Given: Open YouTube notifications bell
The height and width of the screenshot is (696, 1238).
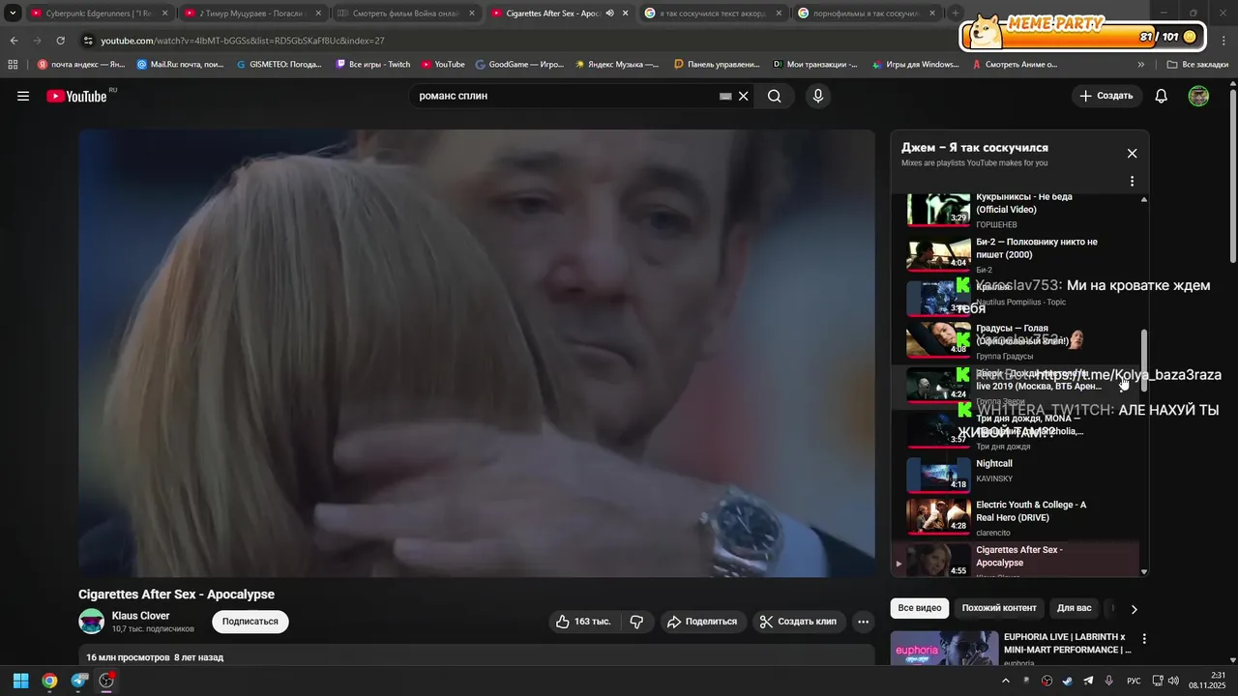Looking at the screenshot, I should 1162,96.
